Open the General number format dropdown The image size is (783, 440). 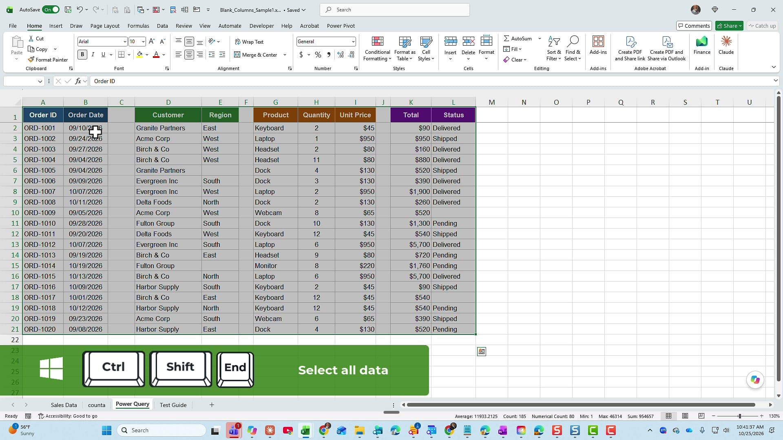[x=353, y=42]
